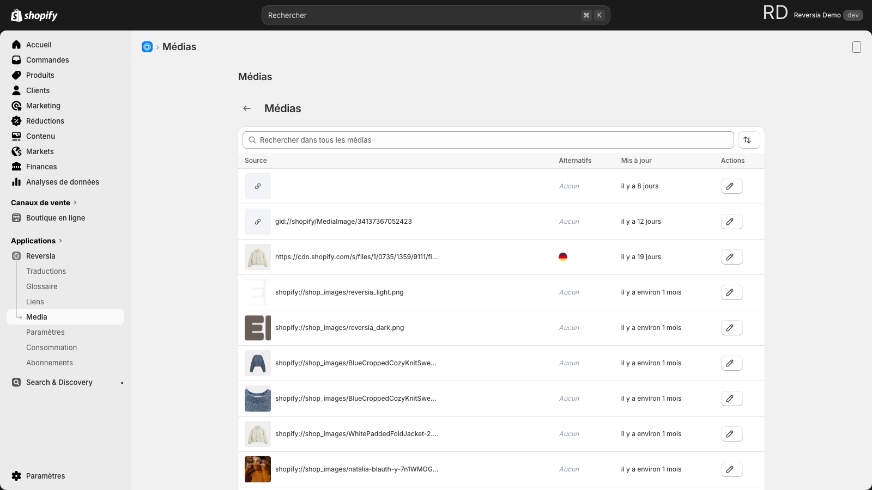Select Glossaire in the Reversia submenu
Image resolution: width=872 pixels, height=490 pixels.
pyautogui.click(x=42, y=286)
